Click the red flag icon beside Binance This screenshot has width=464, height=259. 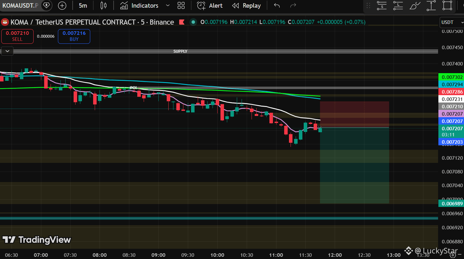point(182,22)
